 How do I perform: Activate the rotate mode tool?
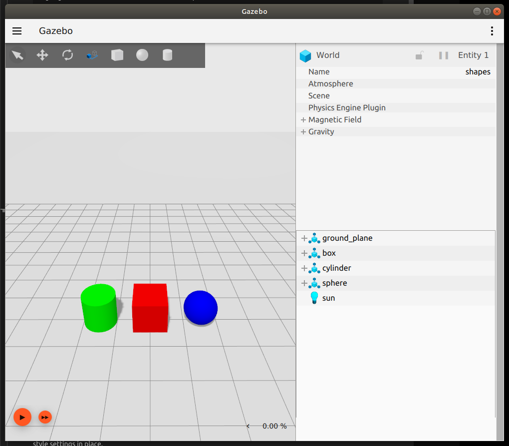67,55
